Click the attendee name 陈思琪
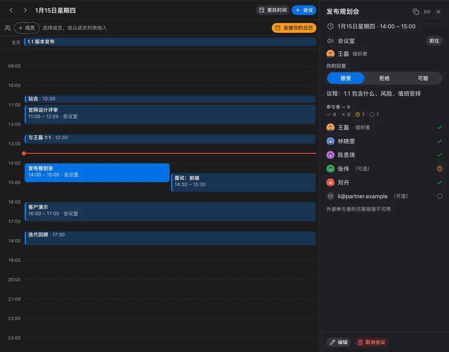449x352 pixels. [x=346, y=155]
